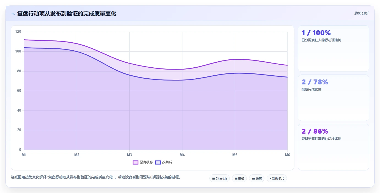The width and height of the screenshot is (380, 193).
Task: Click the chart title 复盘行动项从发布到验证的完成质量变化
Action: 67,13
